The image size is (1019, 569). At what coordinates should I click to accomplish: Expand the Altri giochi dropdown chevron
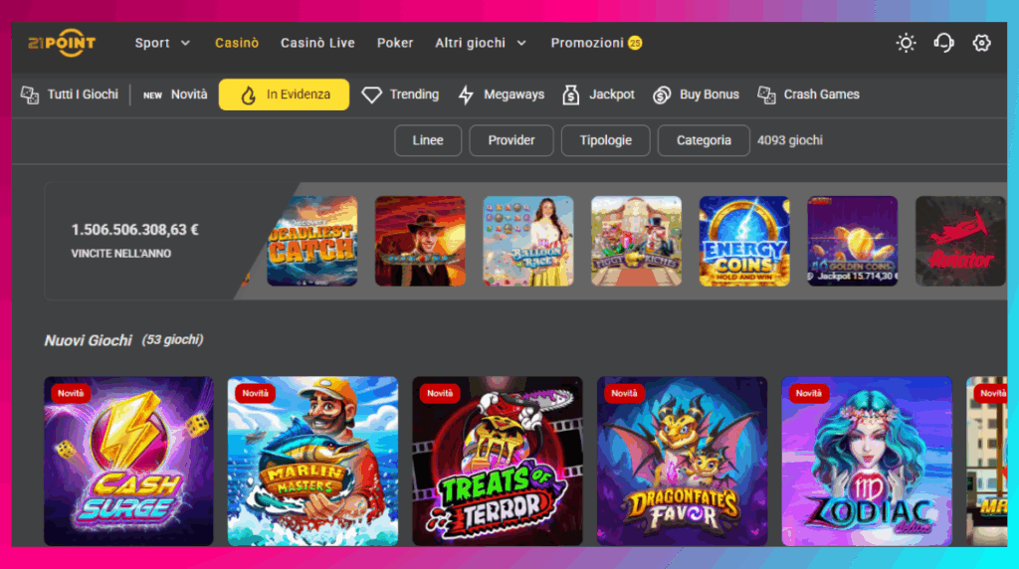(x=521, y=43)
